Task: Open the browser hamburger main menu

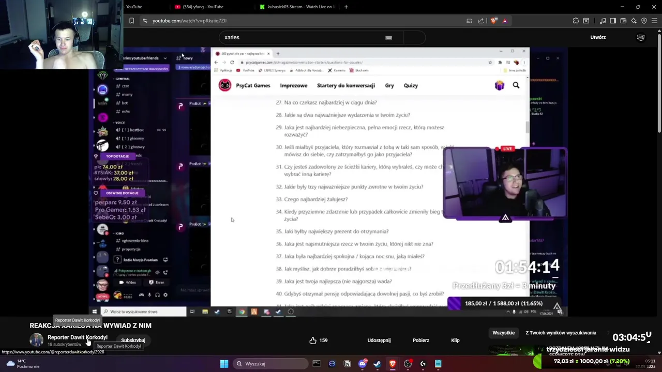Action: (654, 21)
